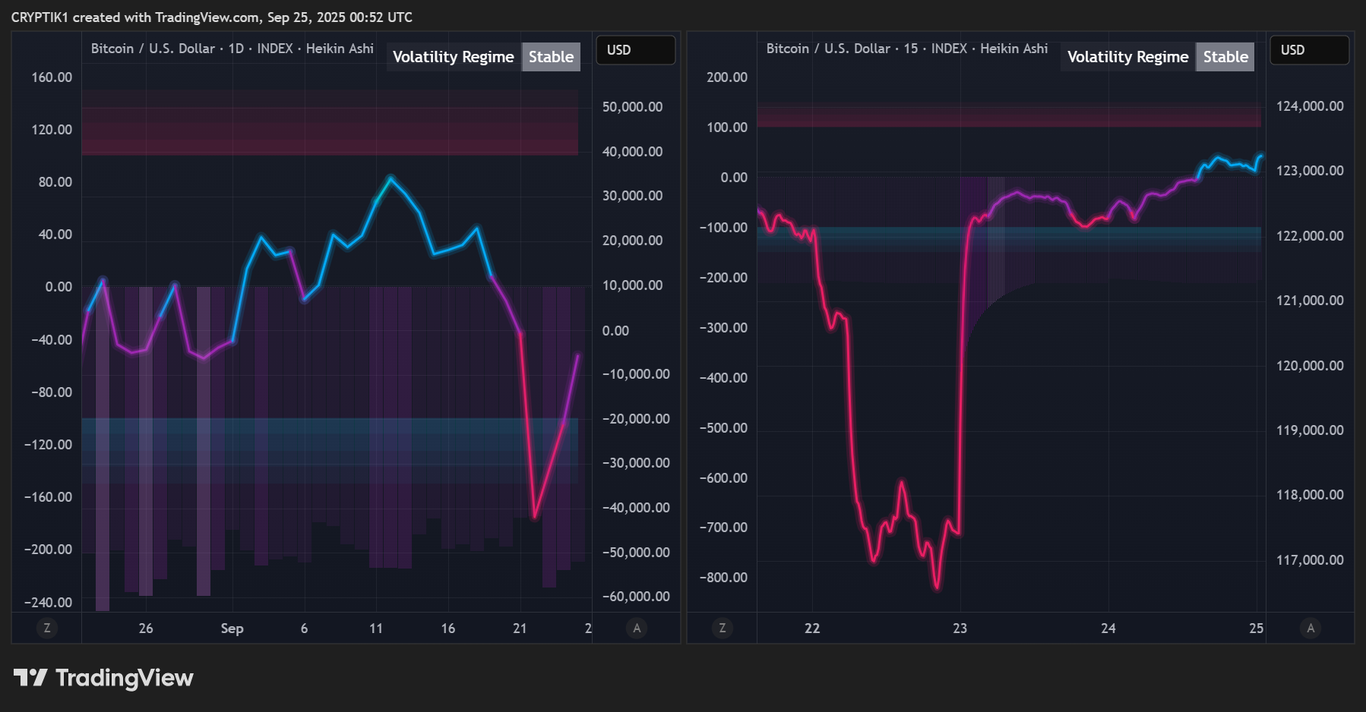This screenshot has height=712, width=1366.
Task: Click the 0.00 level on left indicator scale
Action: [58, 287]
